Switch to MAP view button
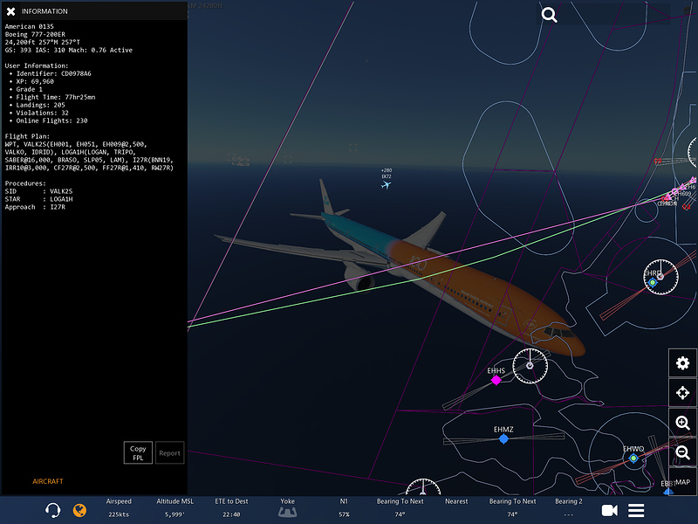 (x=682, y=482)
